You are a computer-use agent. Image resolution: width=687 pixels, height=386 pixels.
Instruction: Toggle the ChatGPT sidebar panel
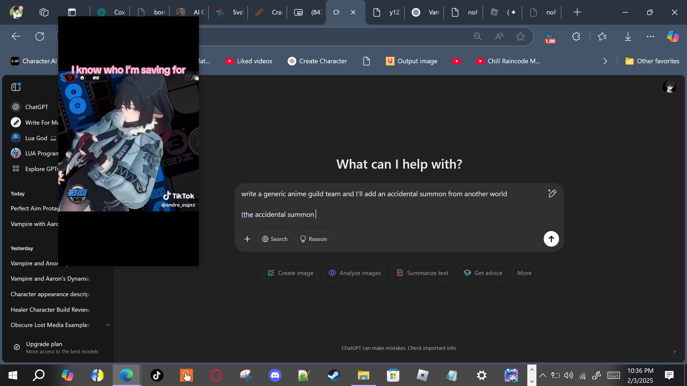(16, 87)
